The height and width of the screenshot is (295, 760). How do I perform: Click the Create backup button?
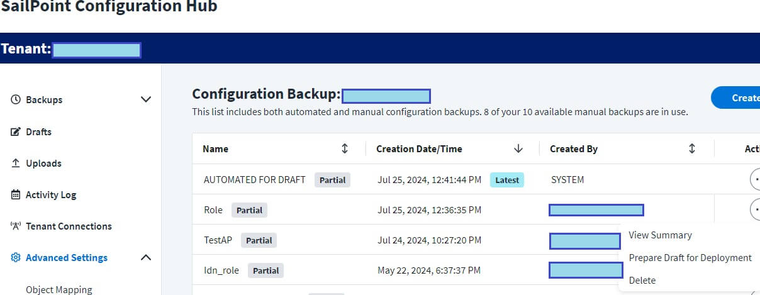click(735, 97)
